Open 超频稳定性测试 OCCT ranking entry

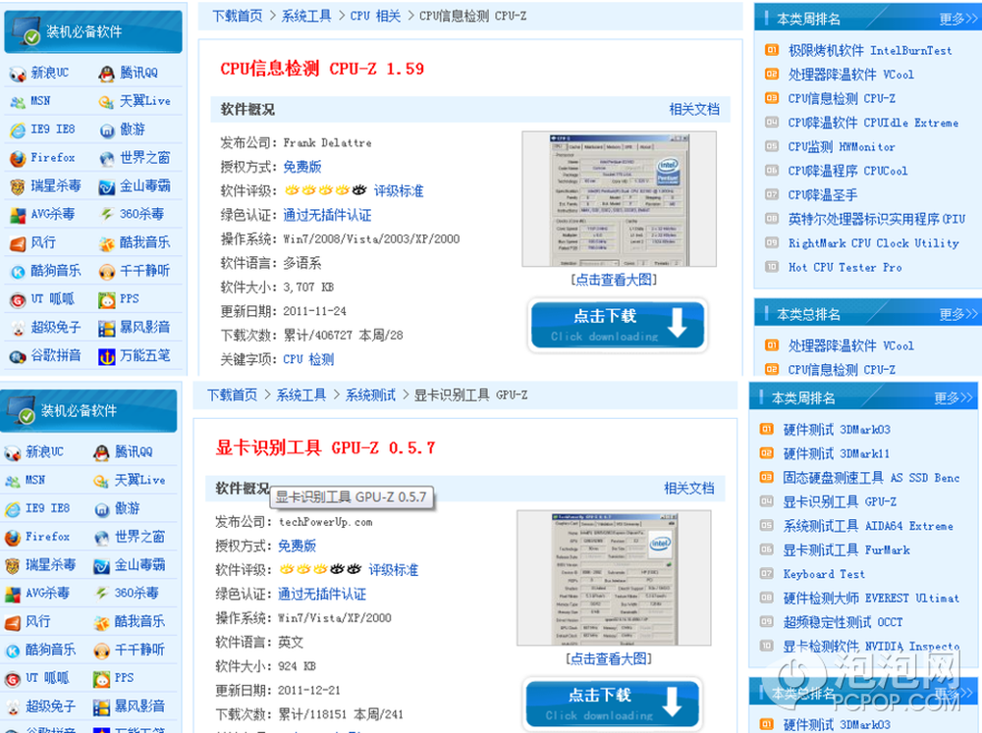coord(843,623)
